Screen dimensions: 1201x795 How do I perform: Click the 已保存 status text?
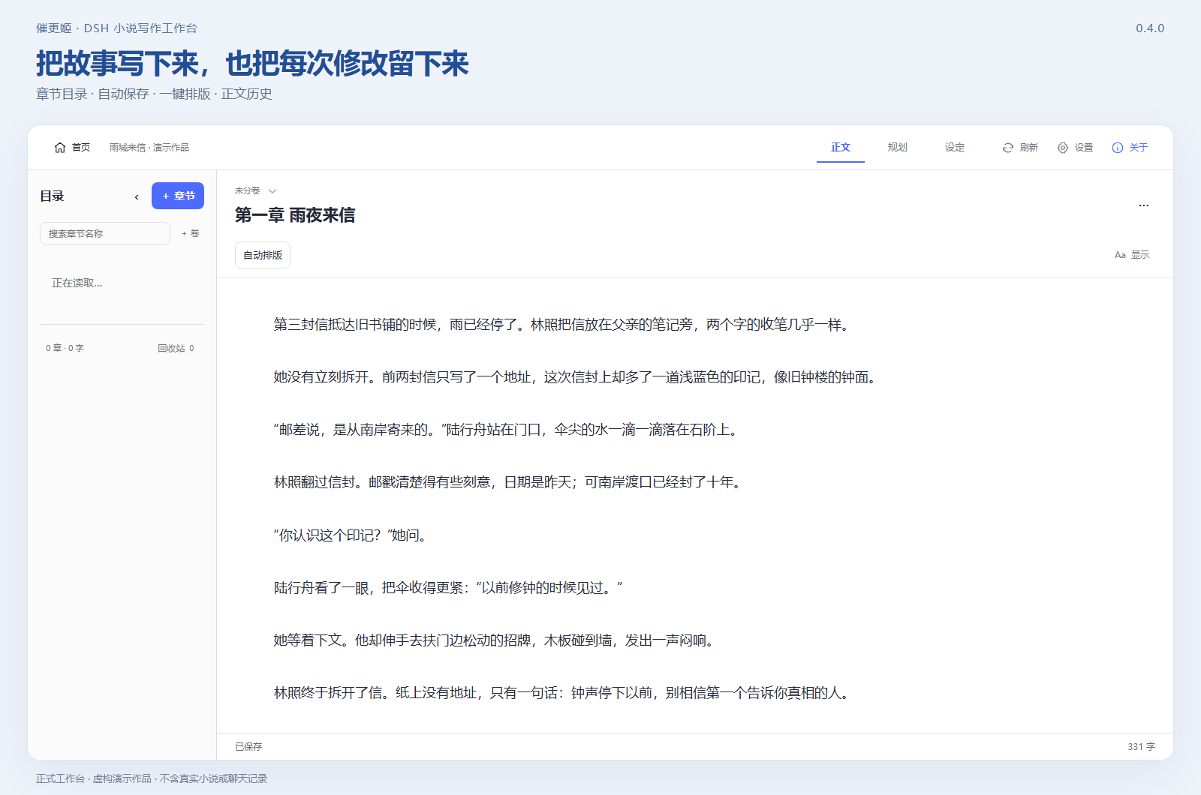point(248,747)
